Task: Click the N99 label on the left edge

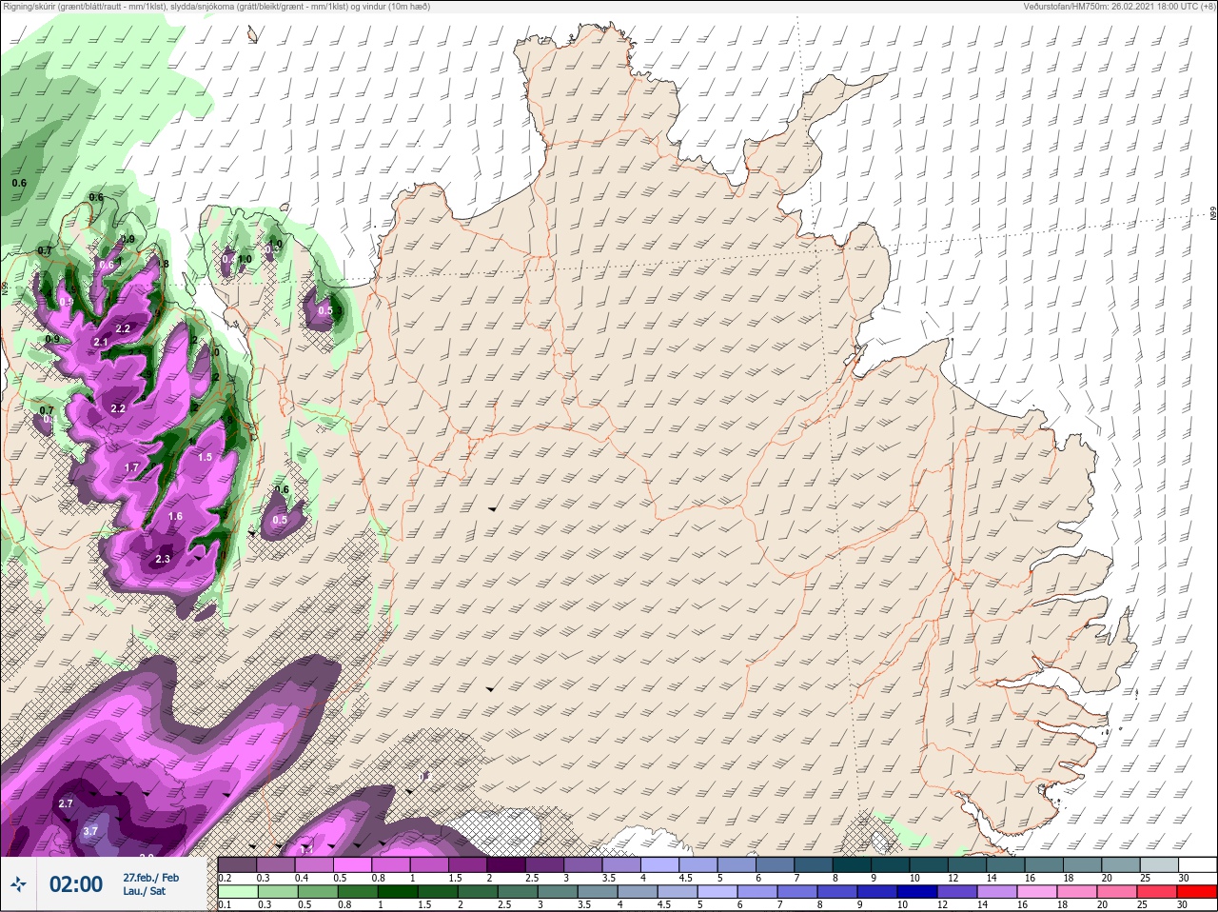Action: click(5, 287)
